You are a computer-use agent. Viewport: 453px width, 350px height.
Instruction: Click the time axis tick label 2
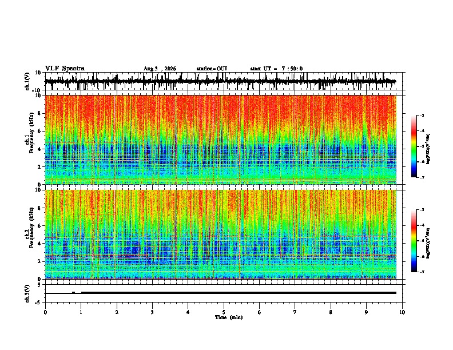coord(117,312)
